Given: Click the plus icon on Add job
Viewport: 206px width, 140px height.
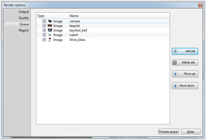Looking at the screenshot, I should point(175,51).
